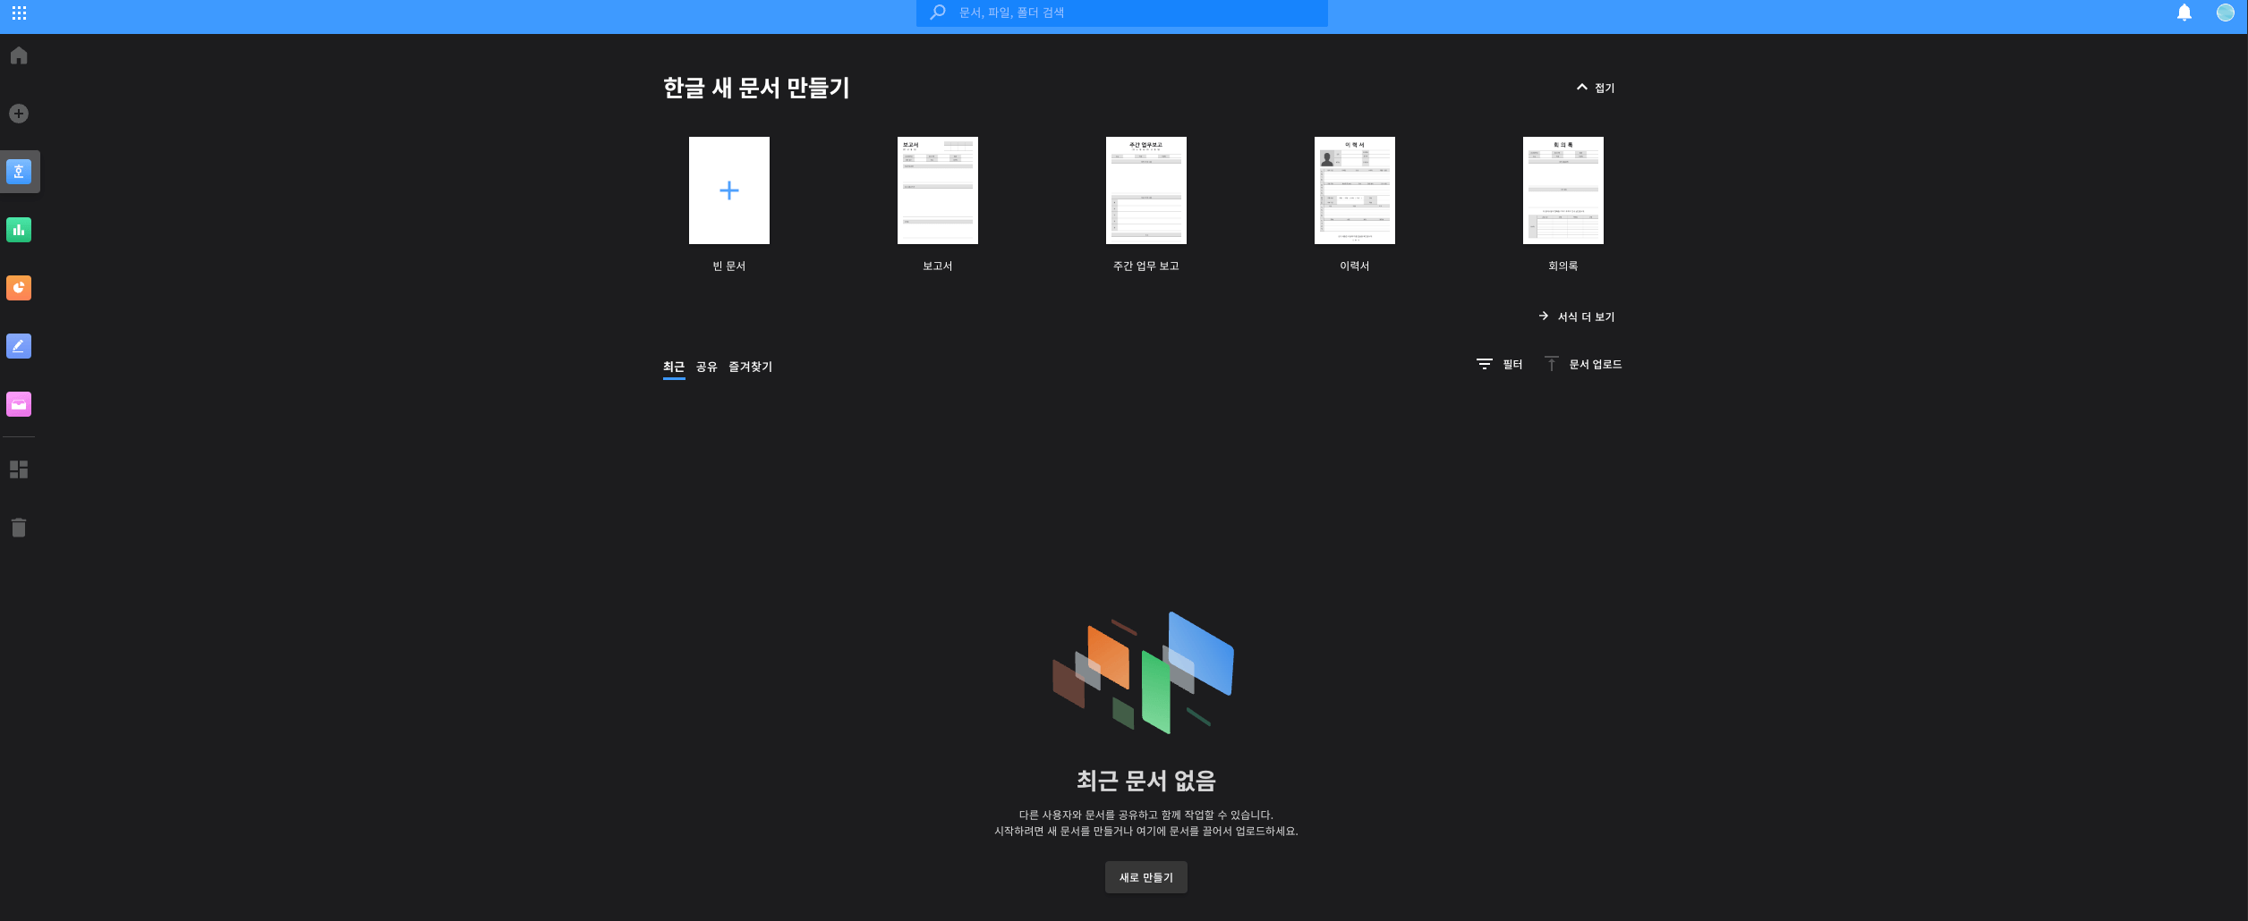This screenshot has height=921, width=2248.
Task: Click the Home icon in the sidebar
Action: coord(19,55)
